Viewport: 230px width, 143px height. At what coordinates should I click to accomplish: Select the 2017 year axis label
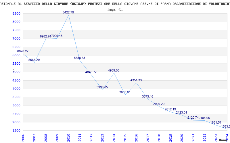coord(148,138)
